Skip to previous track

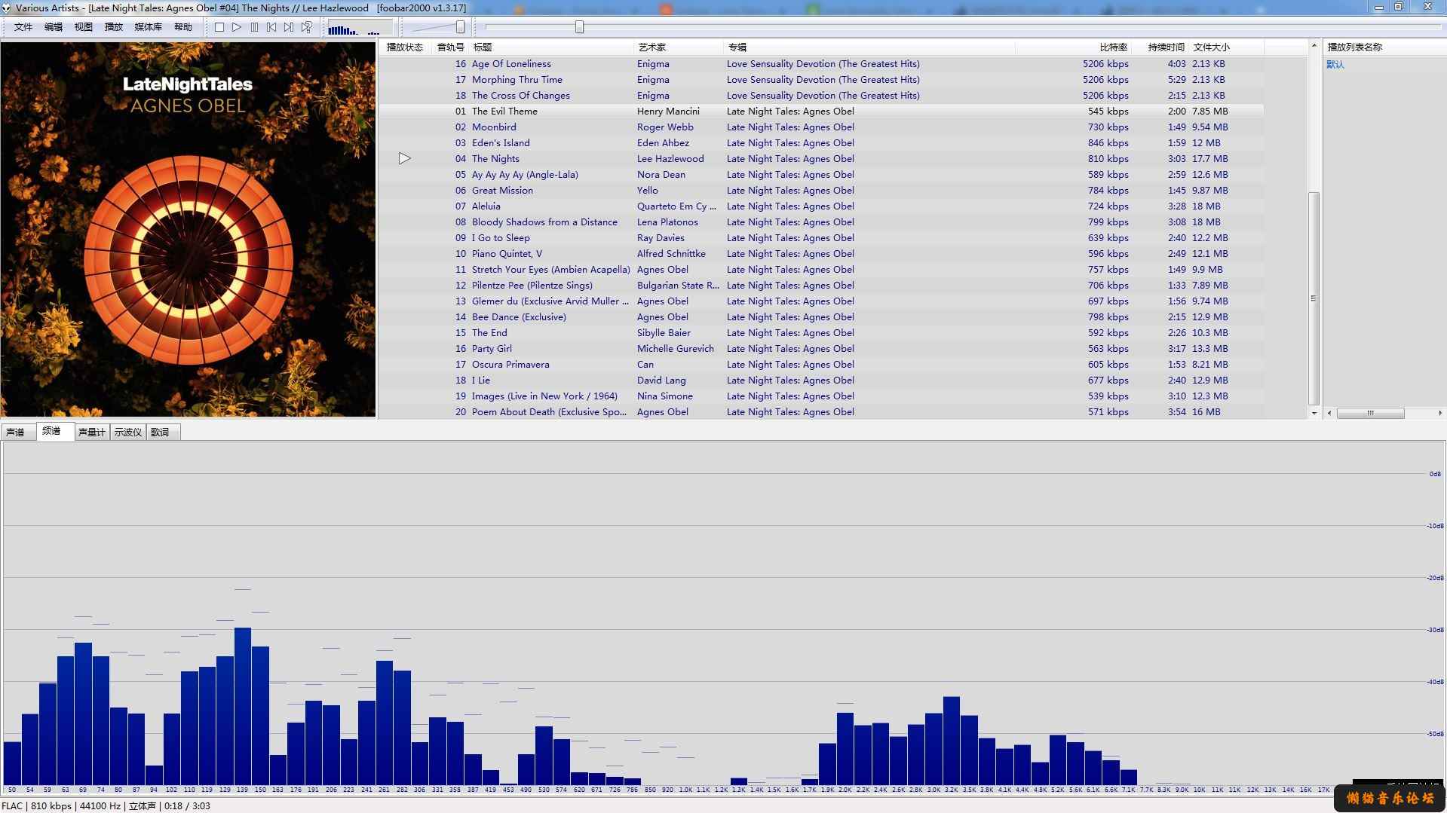pyautogui.click(x=271, y=27)
